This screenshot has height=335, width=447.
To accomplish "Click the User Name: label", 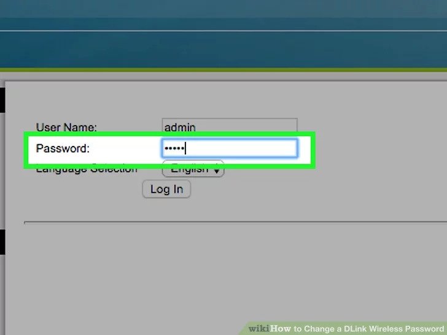I will tap(66, 127).
